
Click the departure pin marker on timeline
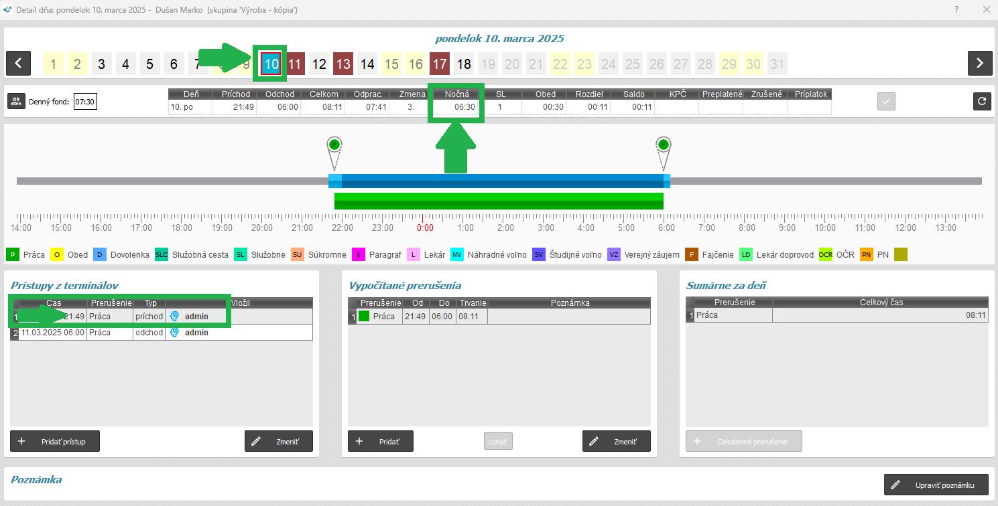(x=664, y=145)
